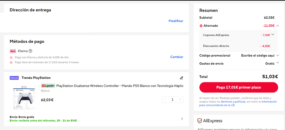Click the Klarna help question mark icon
This screenshot has width=285, height=130.
tap(30, 51)
